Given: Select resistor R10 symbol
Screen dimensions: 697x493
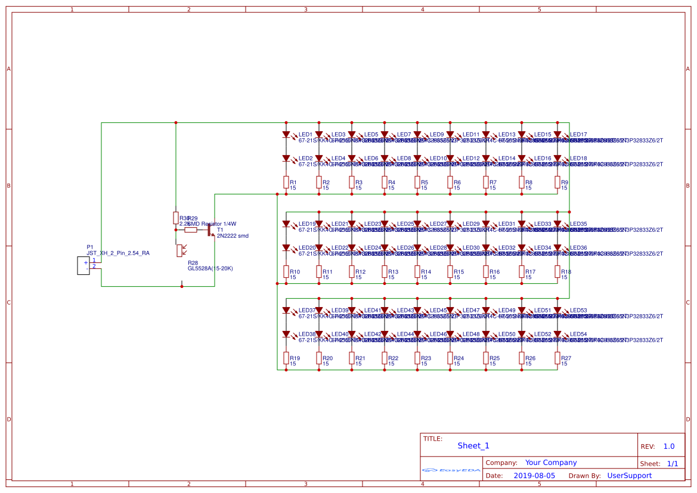Looking at the screenshot, I should pyautogui.click(x=285, y=271).
